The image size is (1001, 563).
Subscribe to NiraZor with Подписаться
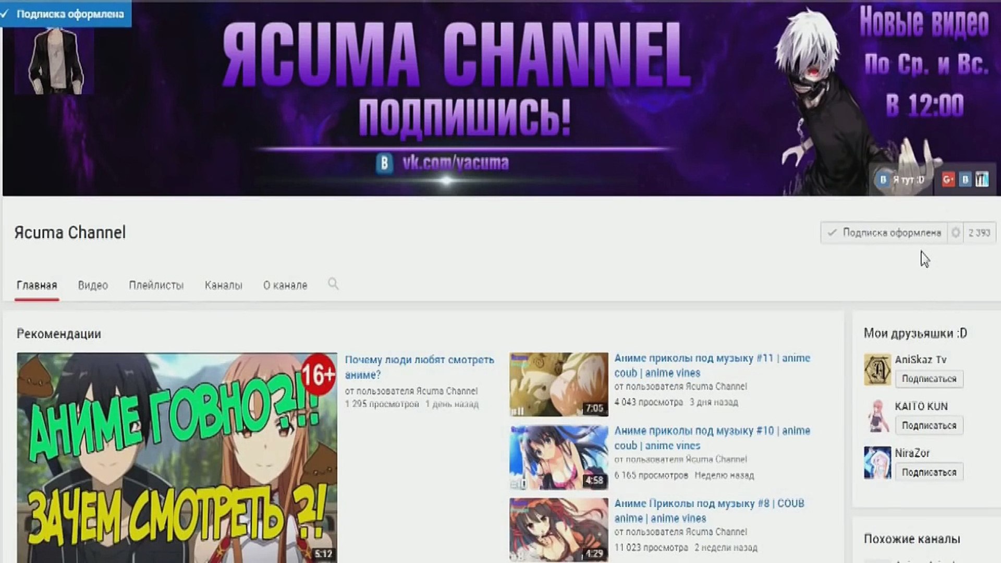929,472
